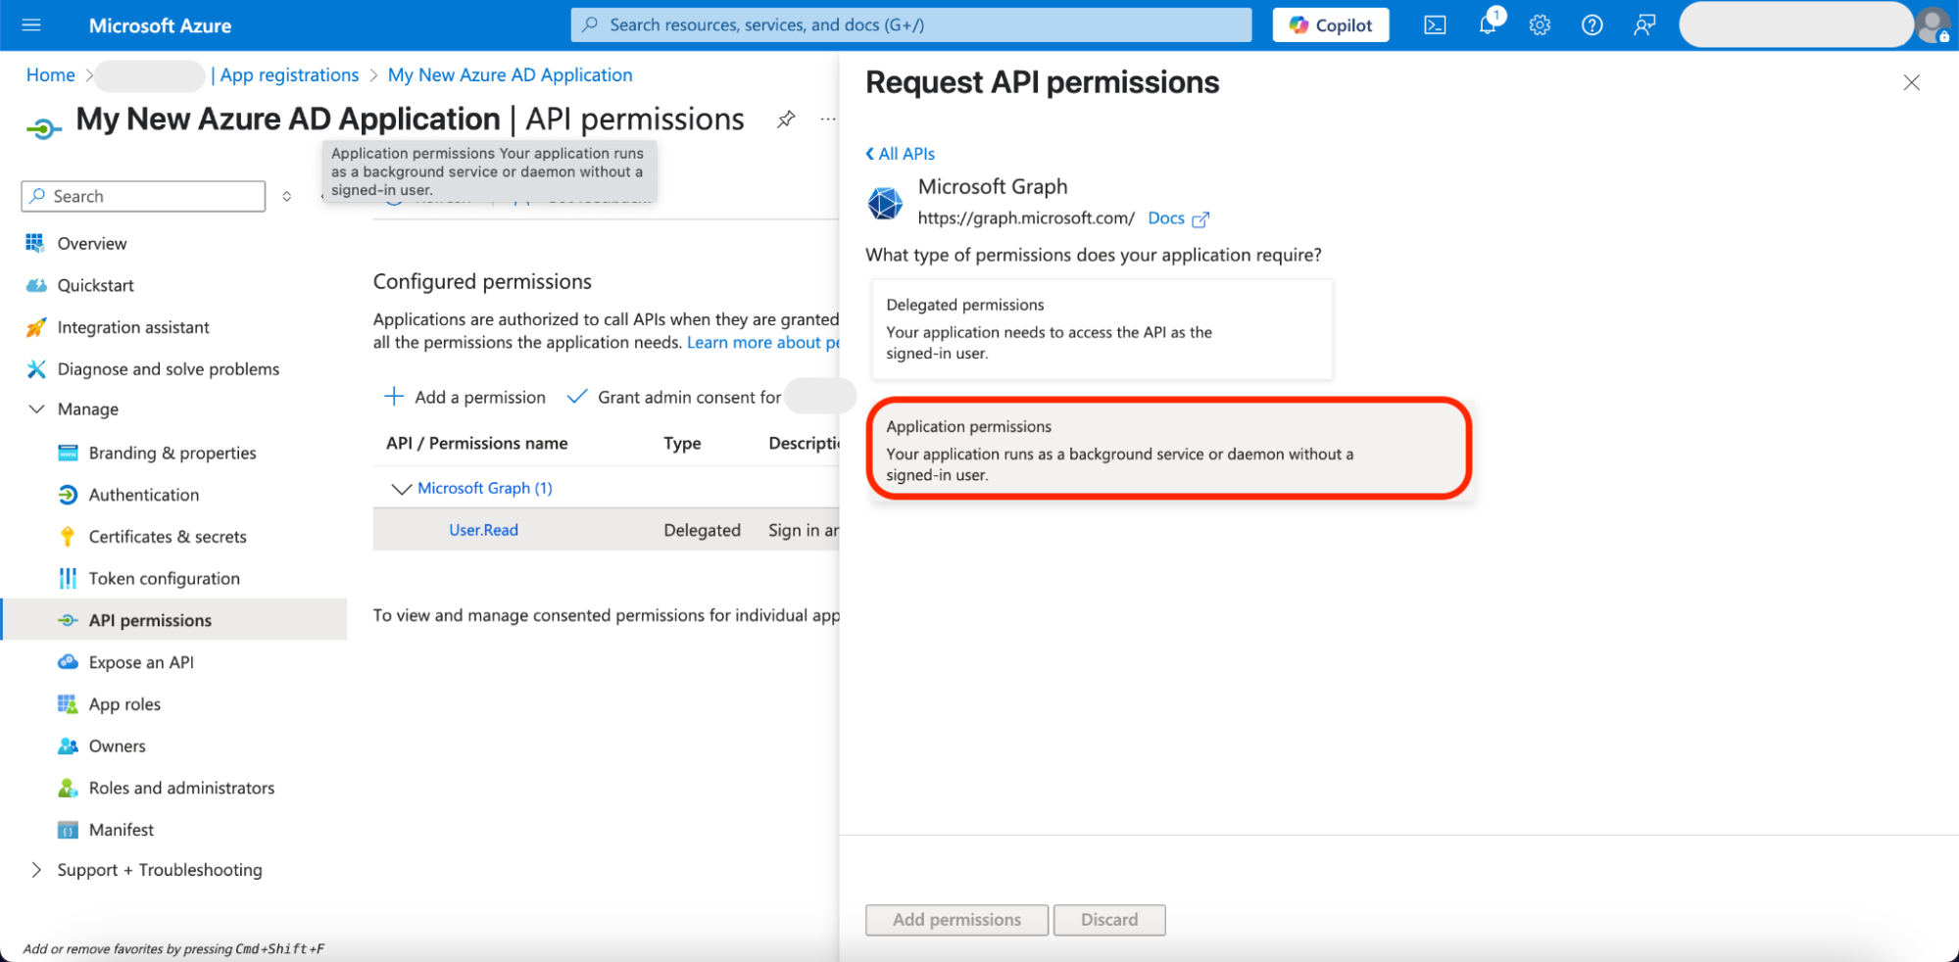The width and height of the screenshot is (1959, 962).
Task: Select API permissions menu item
Action: point(174,620)
